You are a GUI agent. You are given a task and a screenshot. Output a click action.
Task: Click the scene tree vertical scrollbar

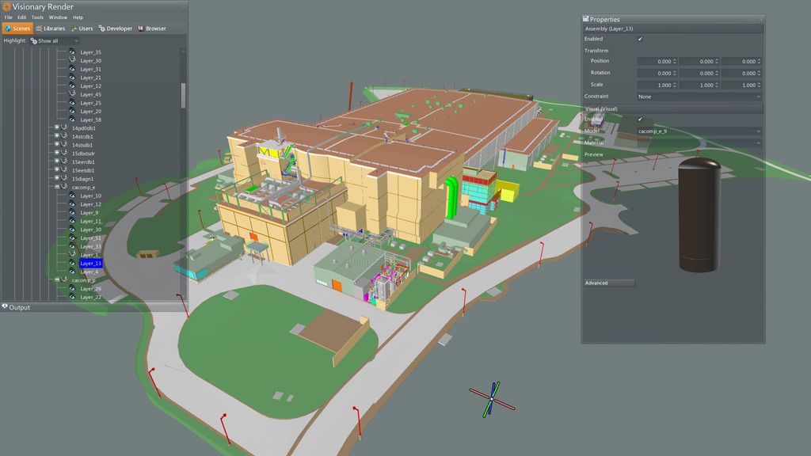pos(183,95)
